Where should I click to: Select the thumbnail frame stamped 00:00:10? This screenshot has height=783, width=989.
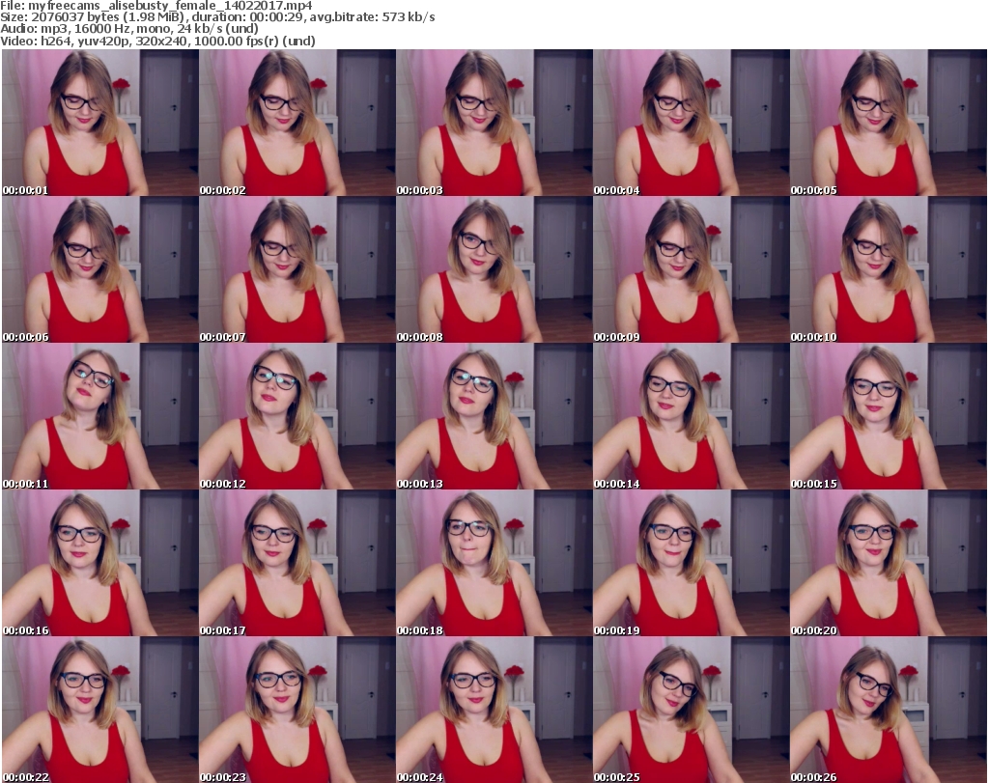pyautogui.click(x=889, y=269)
